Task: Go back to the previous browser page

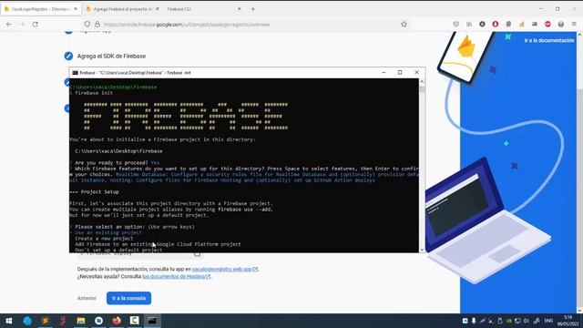Action: point(9,25)
